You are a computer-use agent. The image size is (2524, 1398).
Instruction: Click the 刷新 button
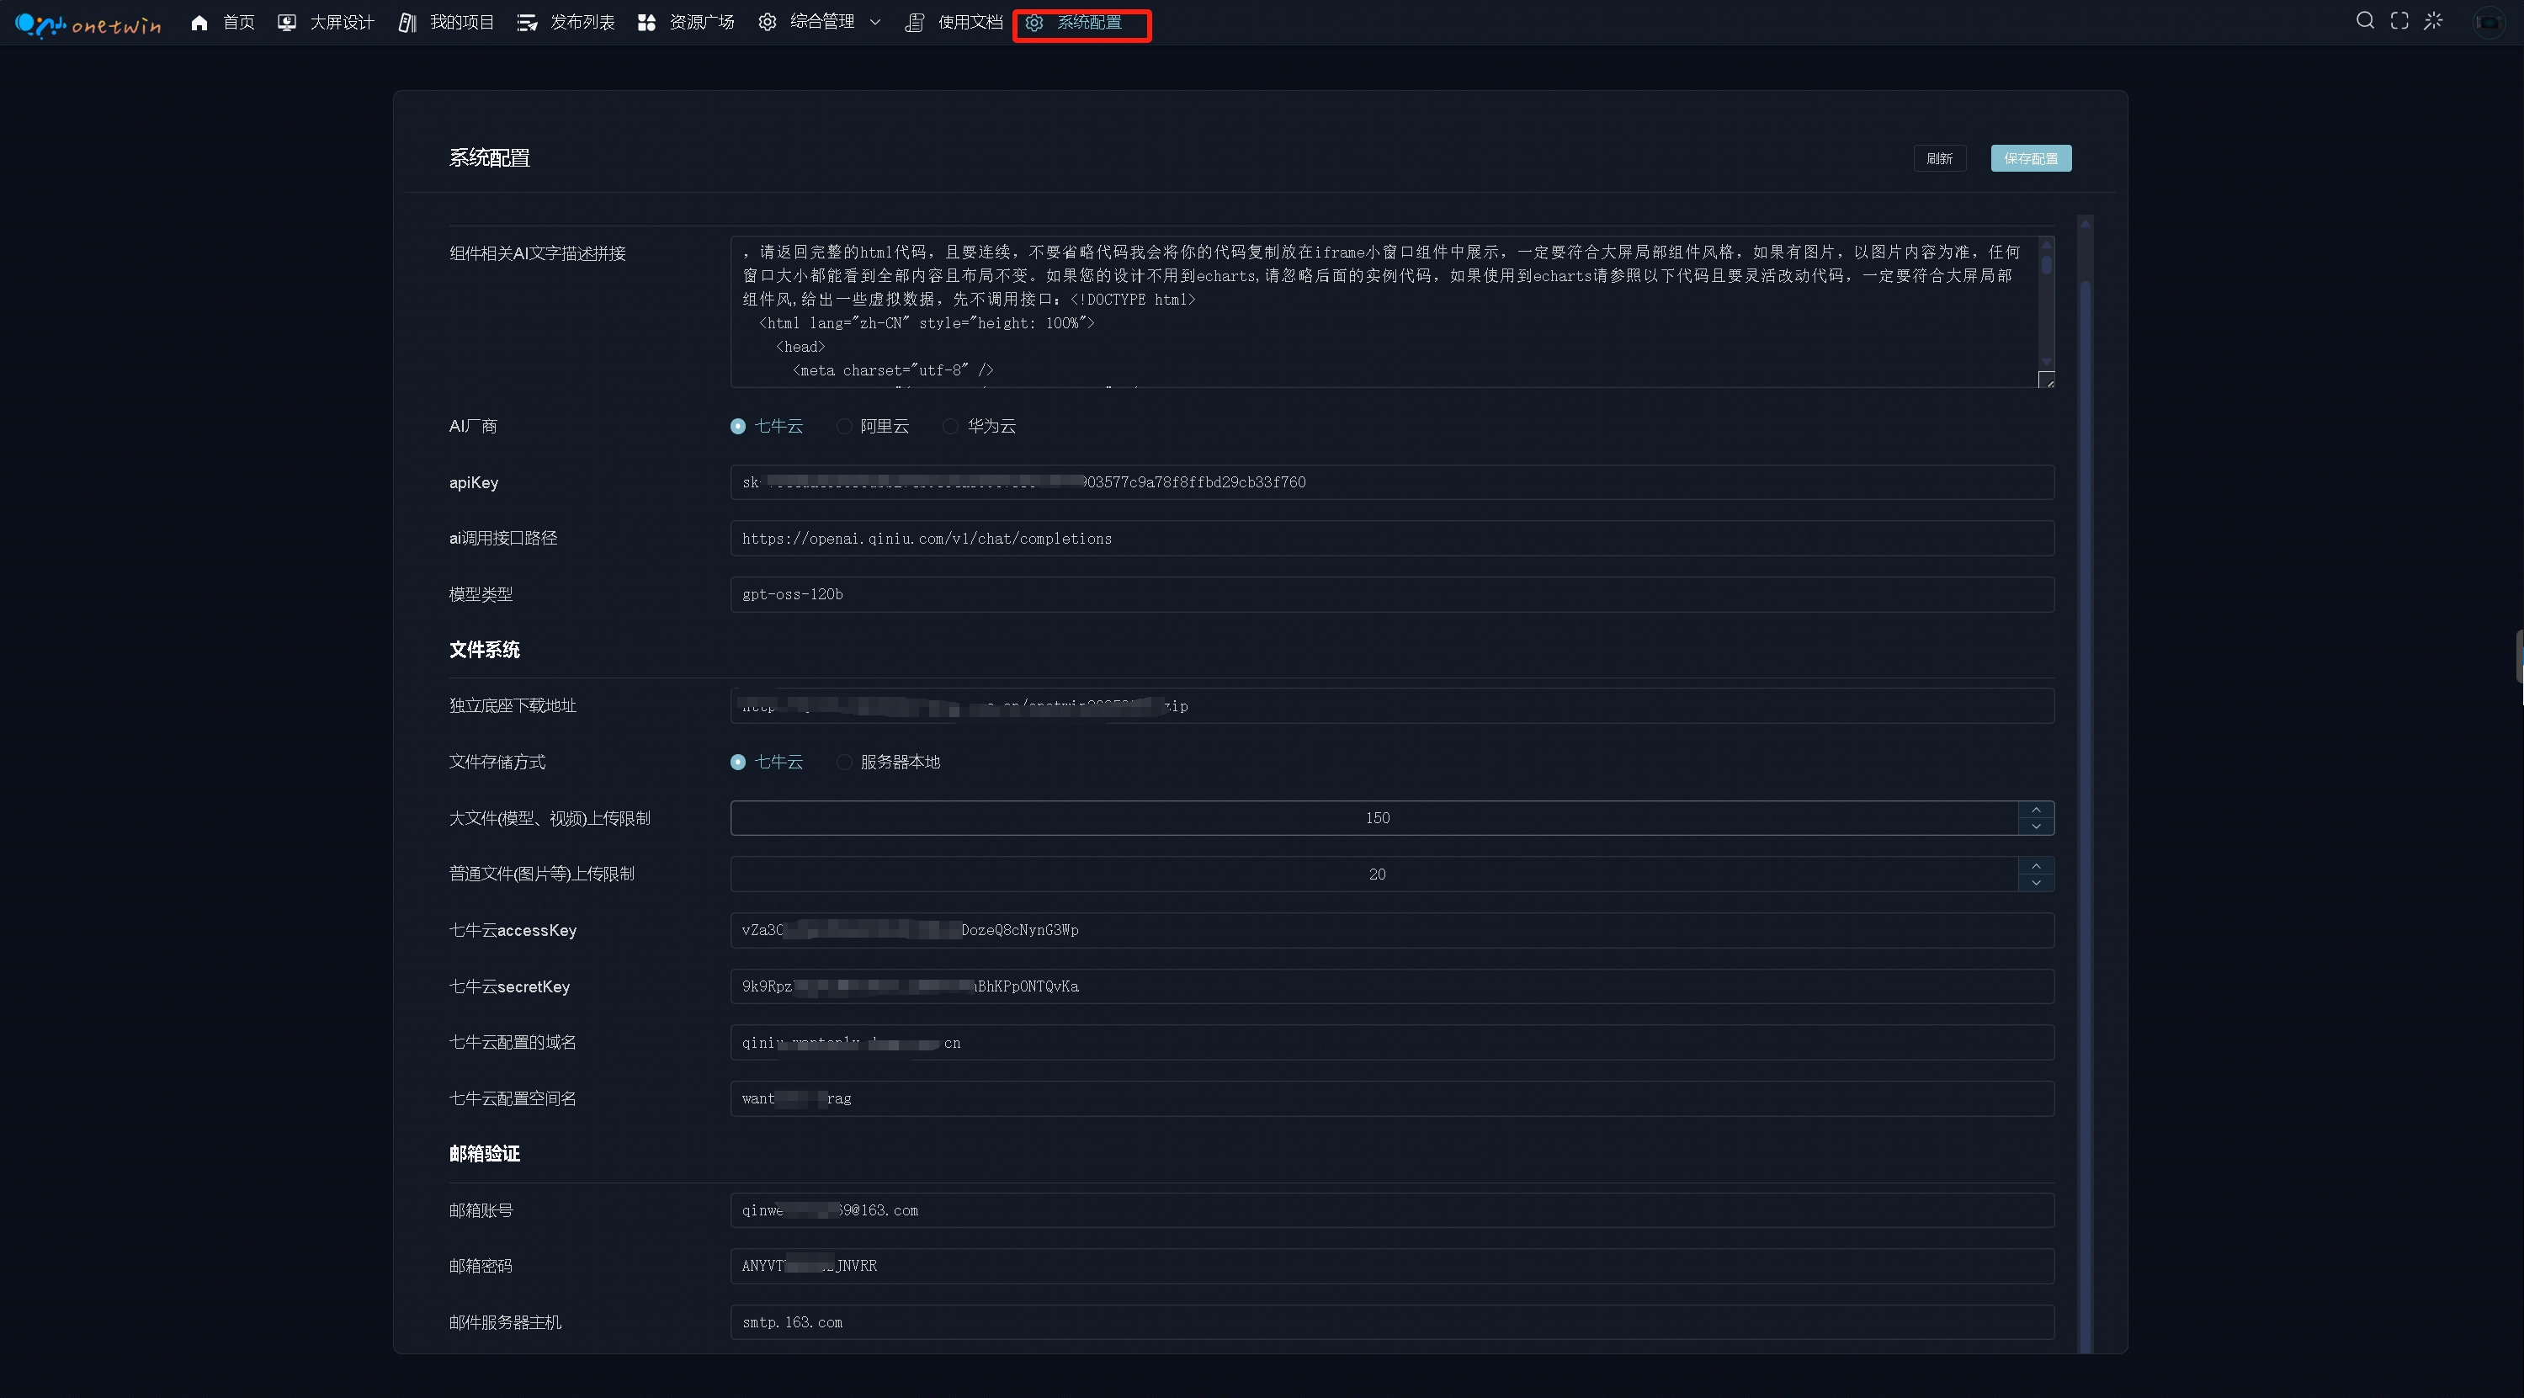(1939, 159)
